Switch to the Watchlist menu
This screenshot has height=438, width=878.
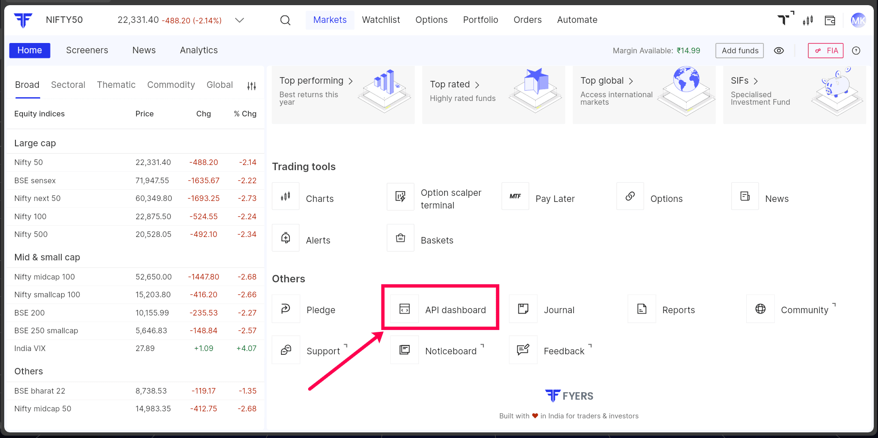(x=381, y=20)
